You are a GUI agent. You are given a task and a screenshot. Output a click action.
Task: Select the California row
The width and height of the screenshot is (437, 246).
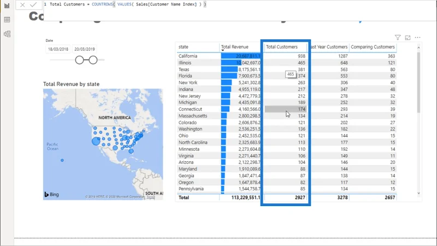click(287, 56)
